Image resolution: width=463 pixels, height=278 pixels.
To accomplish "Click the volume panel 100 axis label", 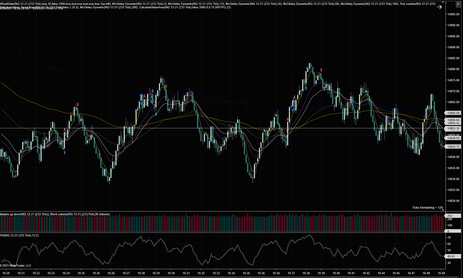I will (450, 225).
